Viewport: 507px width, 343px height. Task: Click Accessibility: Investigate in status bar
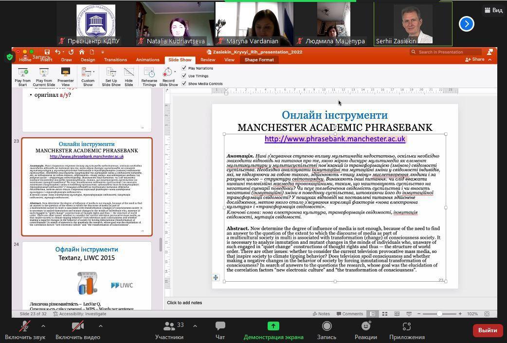point(79,314)
